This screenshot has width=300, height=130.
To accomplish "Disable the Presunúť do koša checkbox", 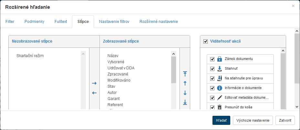I will click(212, 107).
